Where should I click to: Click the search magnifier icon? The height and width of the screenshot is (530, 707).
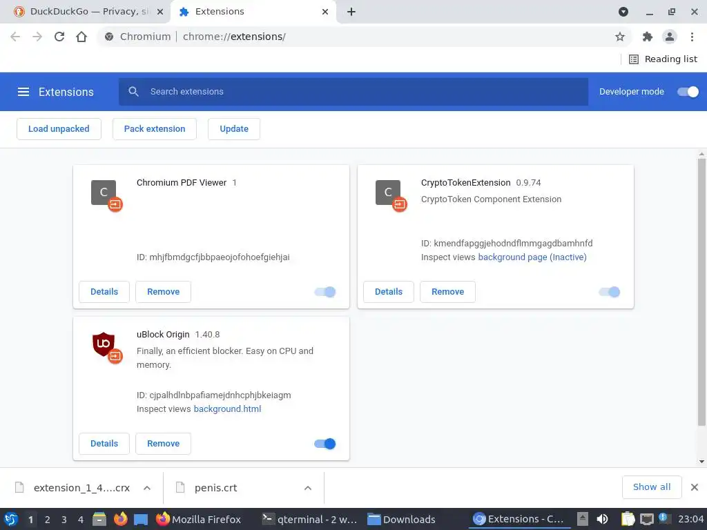pos(133,92)
